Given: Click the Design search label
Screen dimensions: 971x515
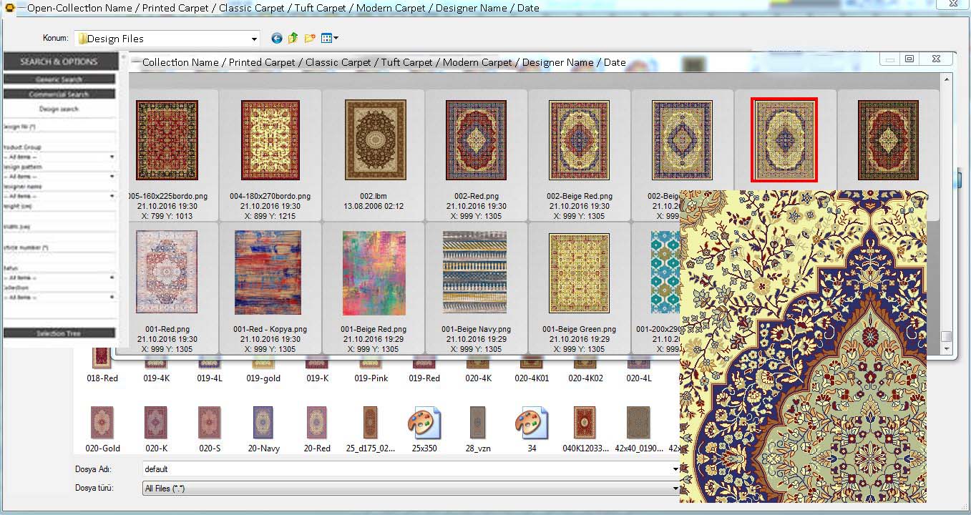Looking at the screenshot, I should click(x=59, y=109).
